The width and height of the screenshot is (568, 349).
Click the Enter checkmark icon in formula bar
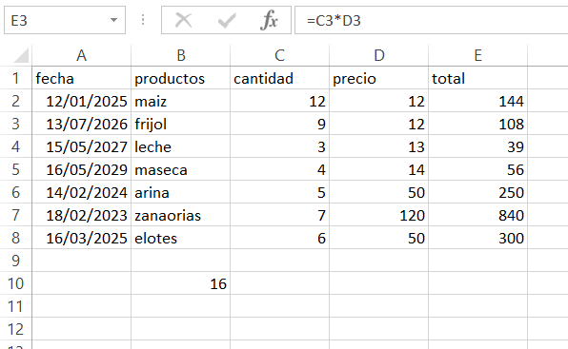(227, 20)
